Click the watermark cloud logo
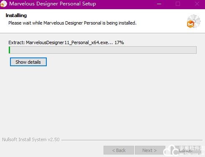205x157 pixels. pyautogui.click(x=171, y=151)
